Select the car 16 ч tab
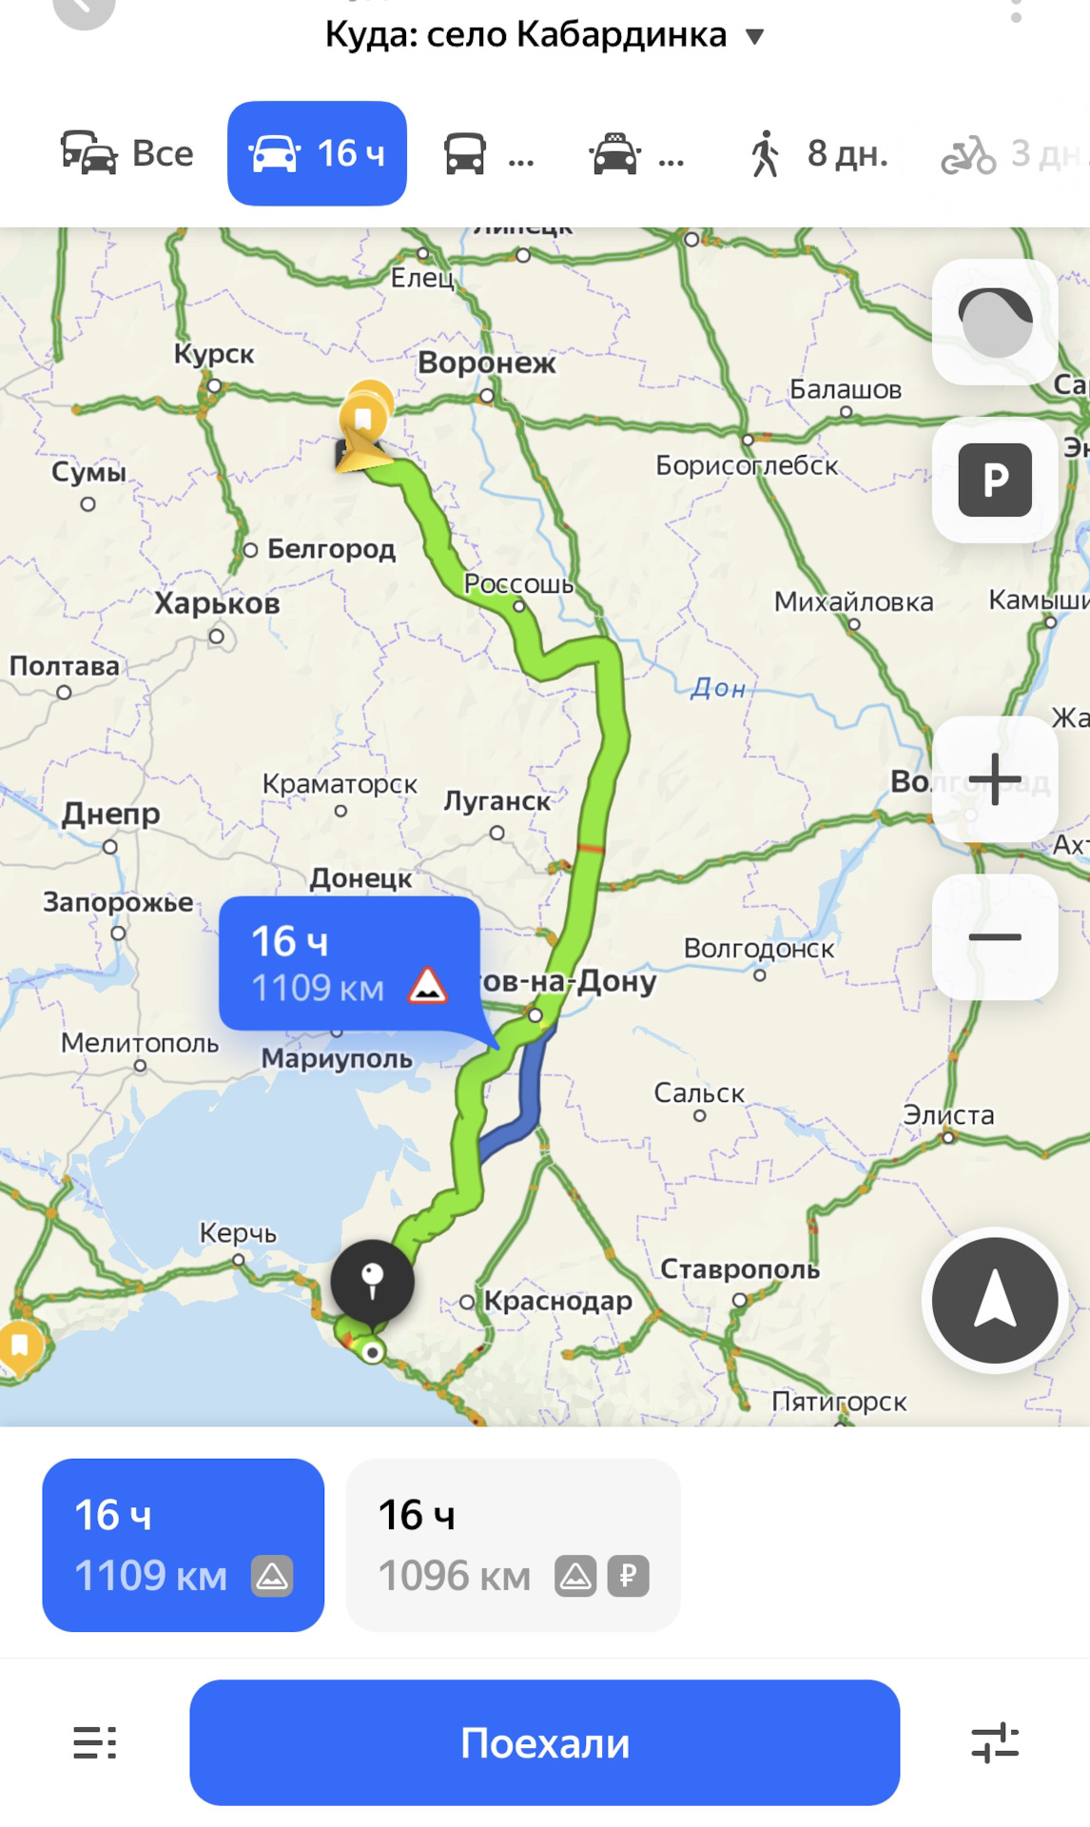Image resolution: width=1090 pixels, height=1827 pixels. 317,153
